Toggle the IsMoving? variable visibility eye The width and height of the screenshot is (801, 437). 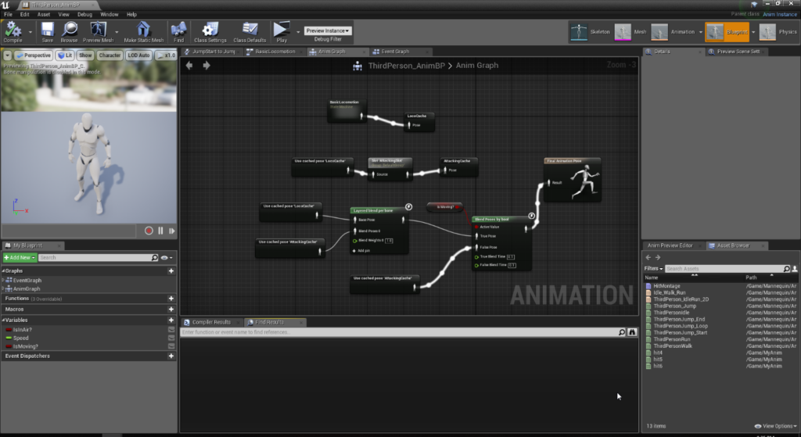pyautogui.click(x=171, y=346)
